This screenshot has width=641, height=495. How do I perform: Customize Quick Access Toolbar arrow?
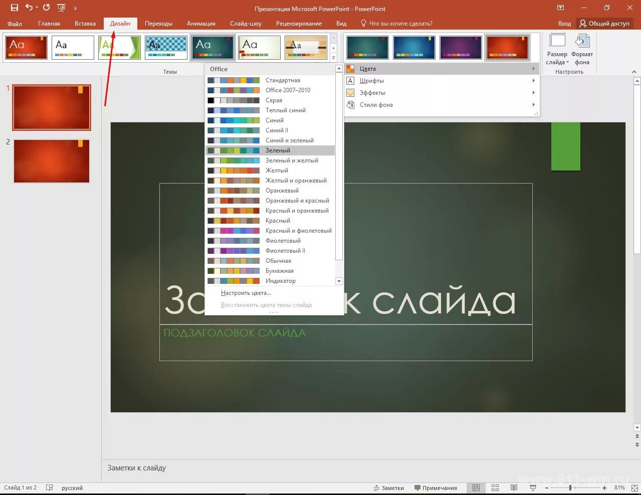pos(75,8)
